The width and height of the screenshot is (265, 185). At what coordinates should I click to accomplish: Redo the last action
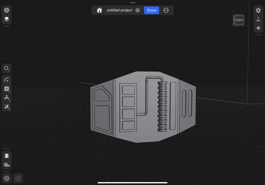(18, 178)
